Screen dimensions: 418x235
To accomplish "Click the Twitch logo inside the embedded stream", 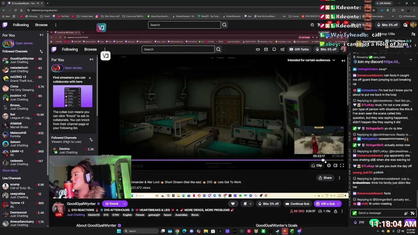I will point(54,49).
